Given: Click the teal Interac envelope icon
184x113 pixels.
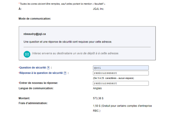Looking at the screenshot, I should coord(27,54).
